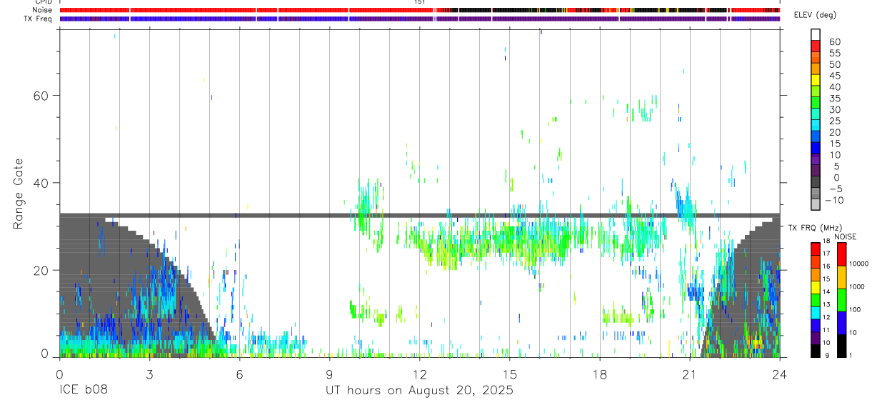Screen dimensions: 877x405
Task: Click the '45' label on ELEV colorbar
Action: pos(835,76)
